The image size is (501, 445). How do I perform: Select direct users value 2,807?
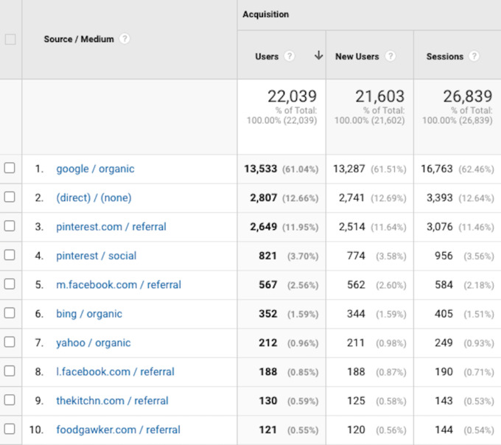tap(263, 197)
